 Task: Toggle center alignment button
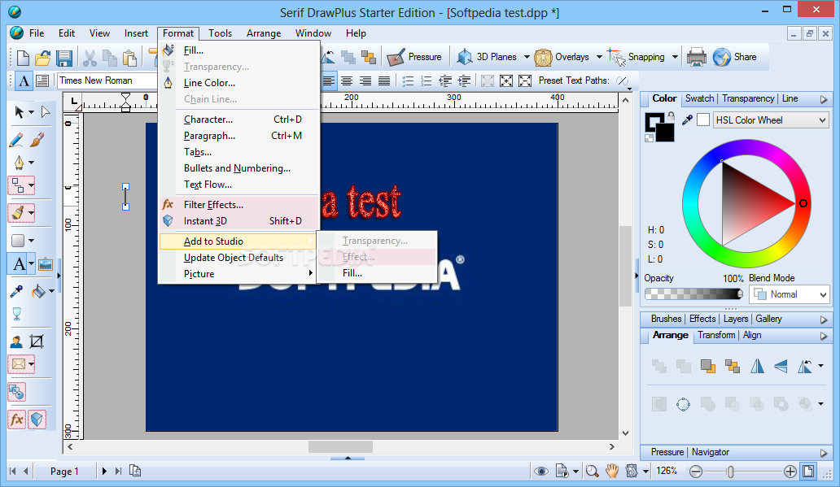(x=347, y=80)
